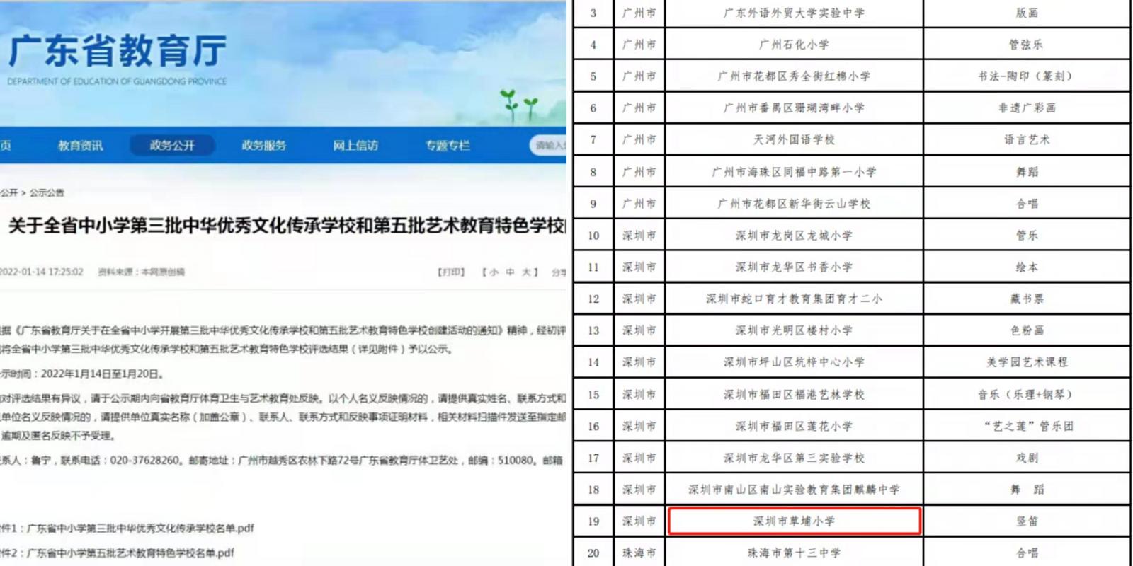Click the 公示时间 line in article

pyautogui.click(x=82, y=374)
